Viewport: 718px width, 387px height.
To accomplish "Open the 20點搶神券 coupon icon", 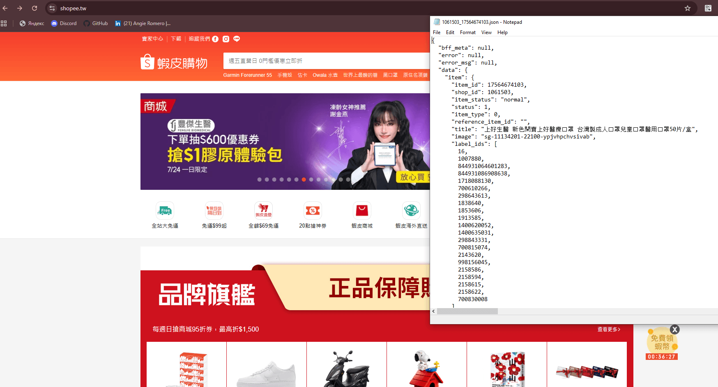I will point(313,215).
